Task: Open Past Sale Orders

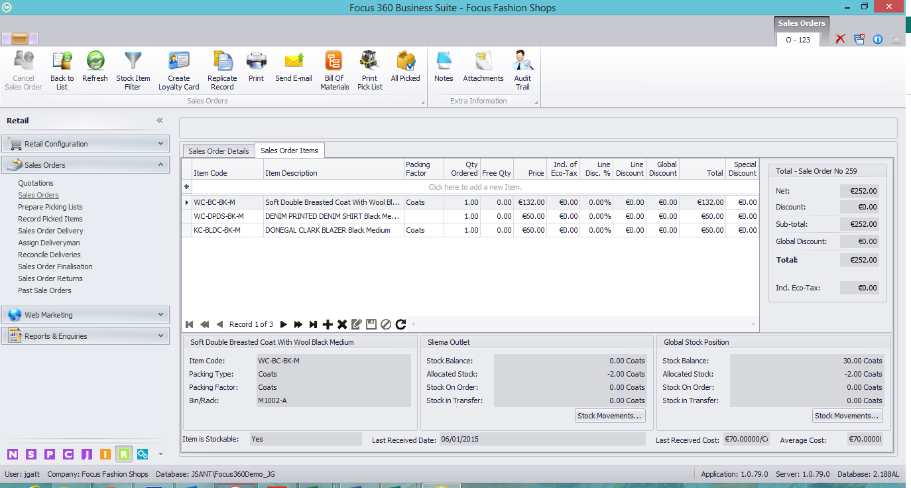Action: 44,290
